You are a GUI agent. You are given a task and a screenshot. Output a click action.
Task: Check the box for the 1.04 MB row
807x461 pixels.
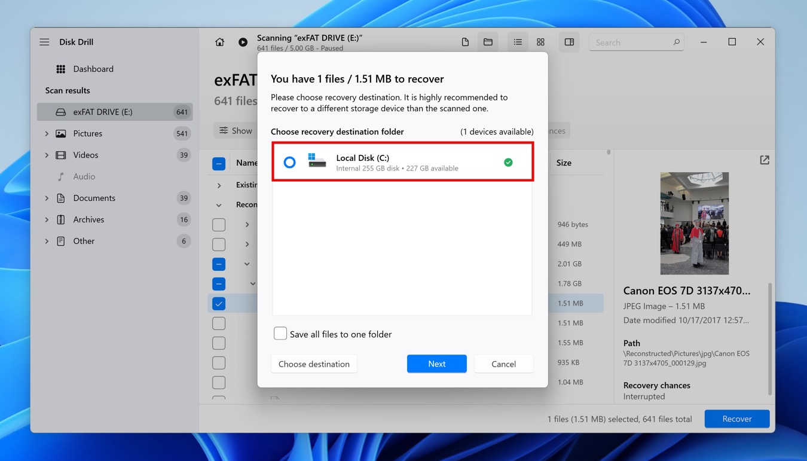tap(219, 383)
